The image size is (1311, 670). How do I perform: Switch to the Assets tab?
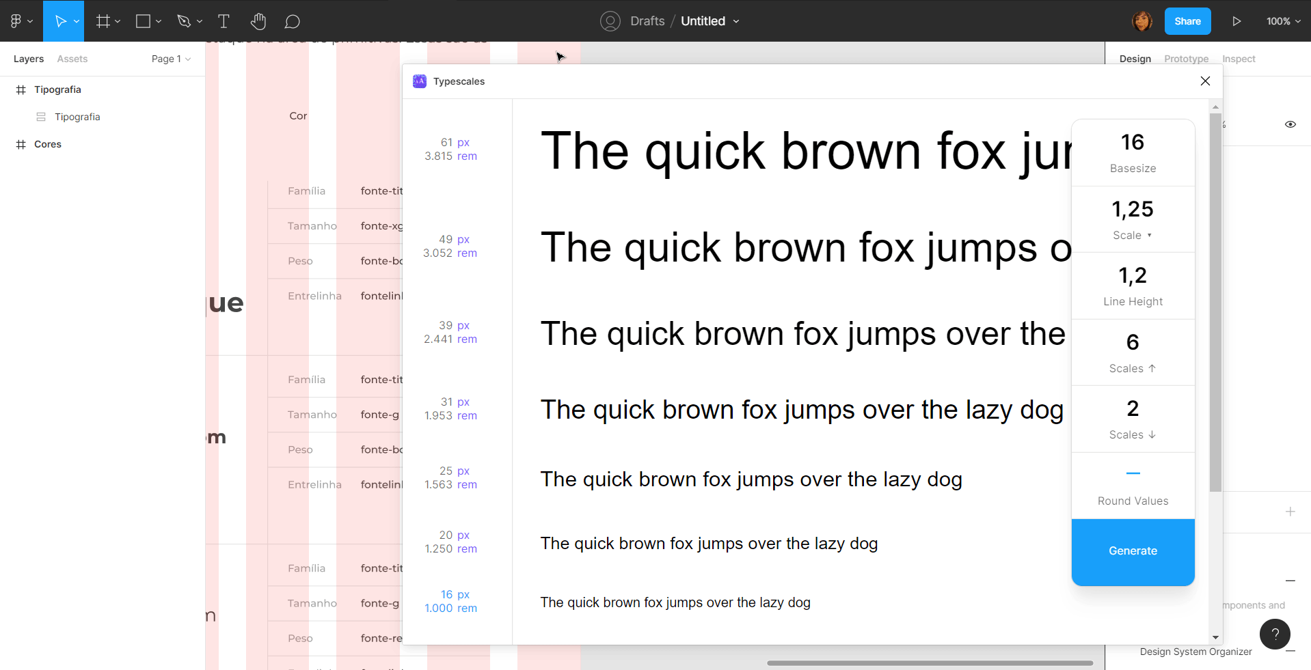coord(72,59)
